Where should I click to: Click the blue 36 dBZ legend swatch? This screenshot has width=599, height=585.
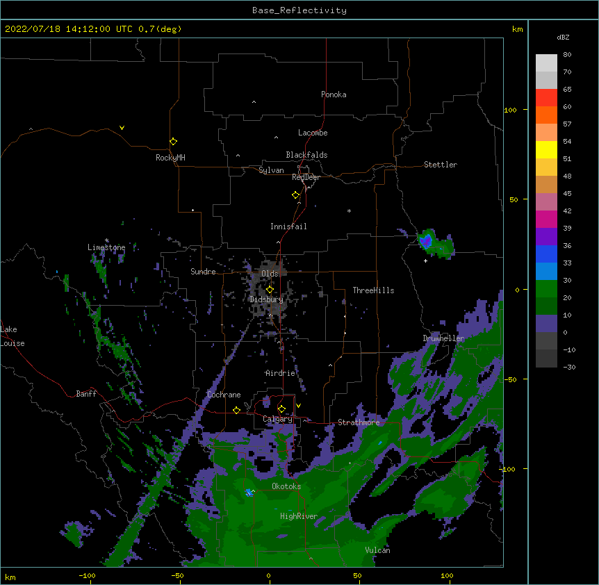click(546, 254)
